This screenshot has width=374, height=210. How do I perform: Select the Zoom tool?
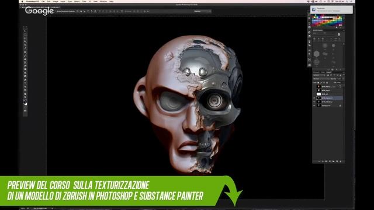click(25, 97)
